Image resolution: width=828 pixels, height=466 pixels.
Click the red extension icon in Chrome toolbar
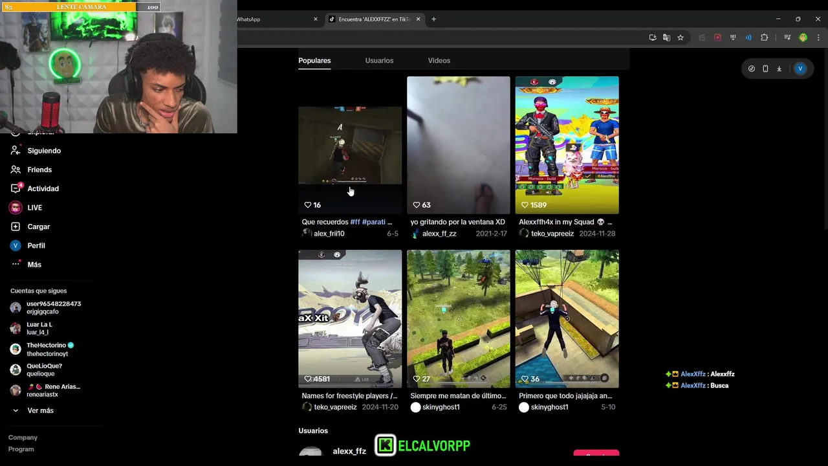coord(717,38)
